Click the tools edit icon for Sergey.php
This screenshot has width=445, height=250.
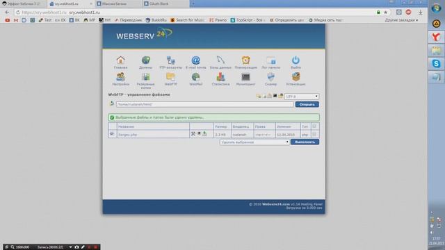click(193, 134)
